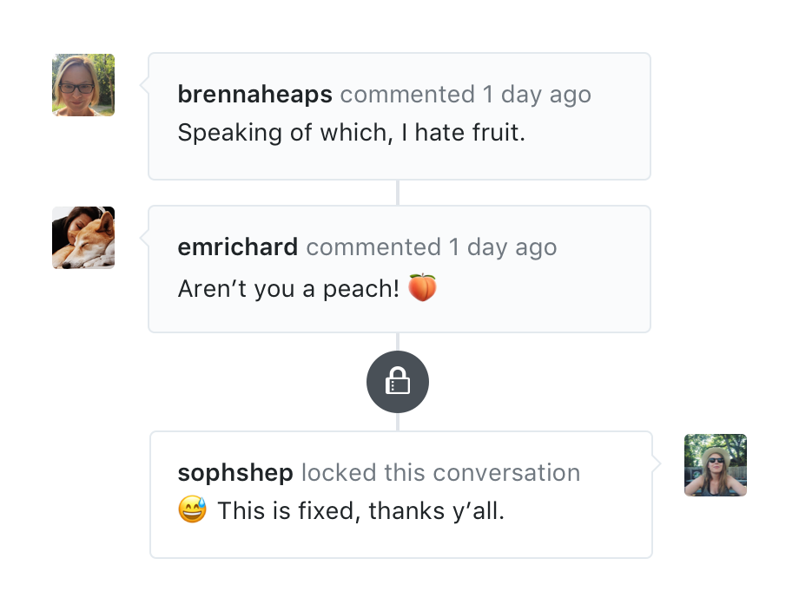Click the lock icon on the timeline
Screen dimensions: 799x611
tap(397, 381)
